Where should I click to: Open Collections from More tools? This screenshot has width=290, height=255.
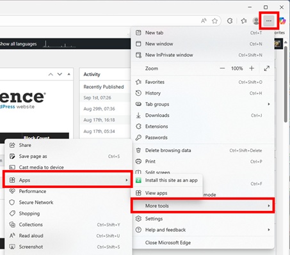point(68,224)
